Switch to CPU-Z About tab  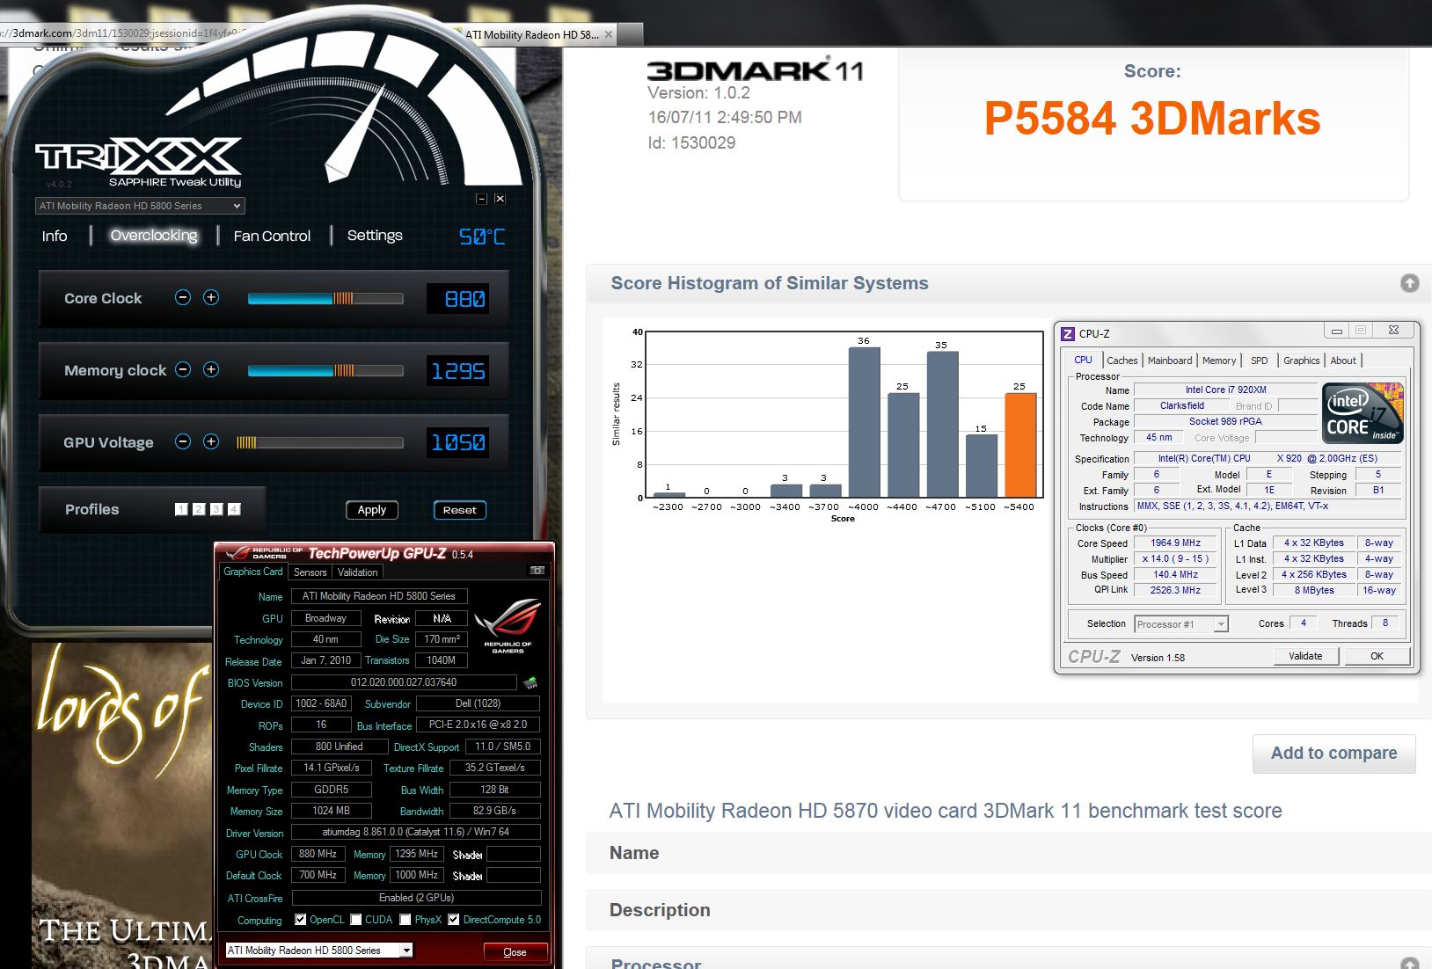click(1343, 361)
